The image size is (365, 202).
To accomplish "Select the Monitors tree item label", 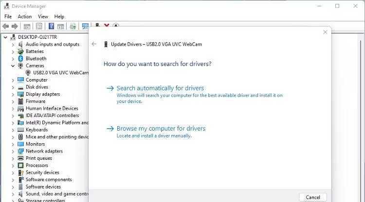I will [x=35, y=144].
